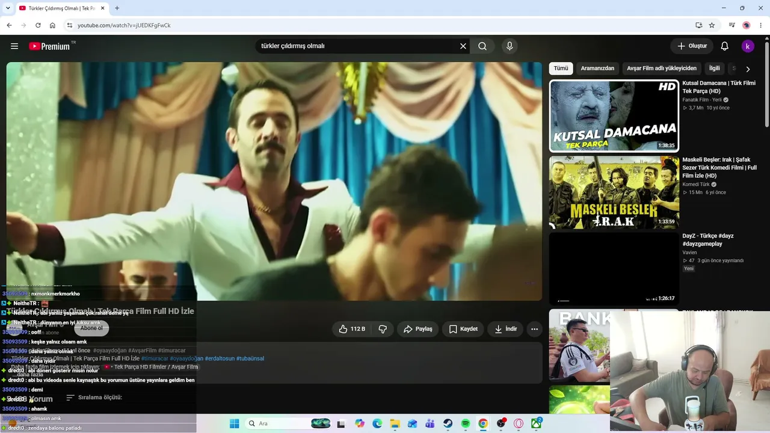Screen dimensions: 770x433
Task: Open comment sort Sıralama ölçütü dropdown
Action: 94,398
